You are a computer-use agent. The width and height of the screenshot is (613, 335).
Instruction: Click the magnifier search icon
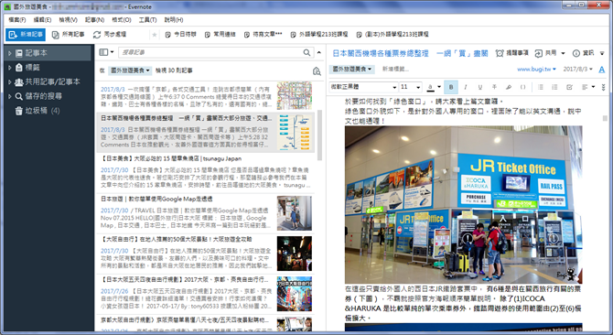tap(306, 52)
